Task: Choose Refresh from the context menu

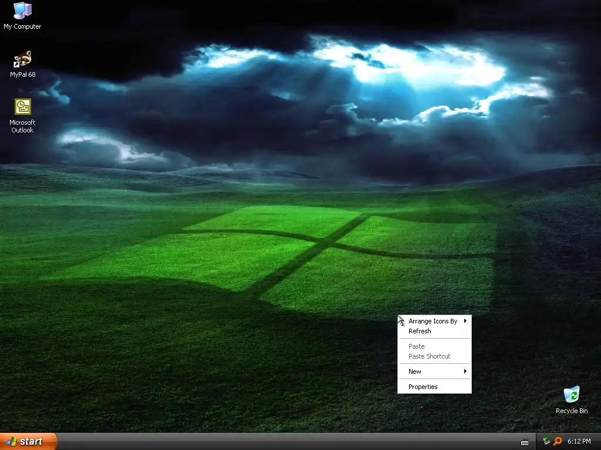Action: (x=435, y=331)
